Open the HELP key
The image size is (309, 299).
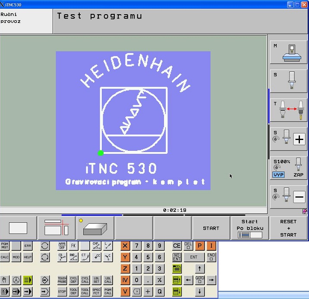(x=28, y=257)
